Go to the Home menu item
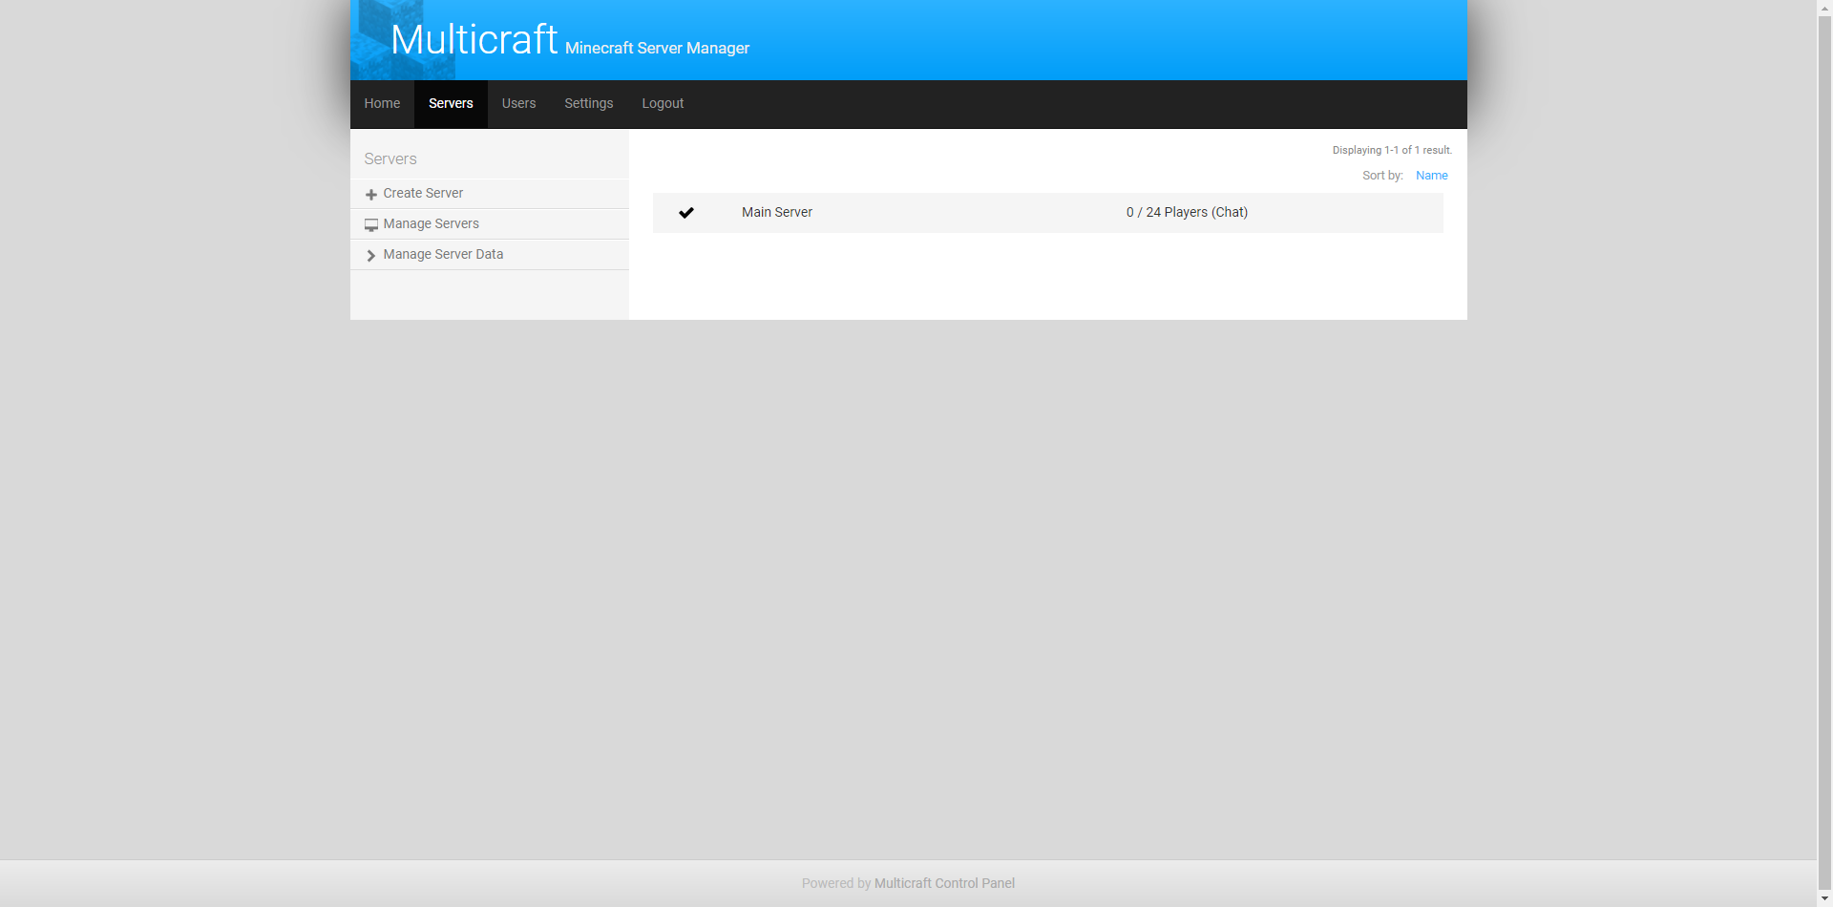The width and height of the screenshot is (1833, 907). click(x=382, y=104)
